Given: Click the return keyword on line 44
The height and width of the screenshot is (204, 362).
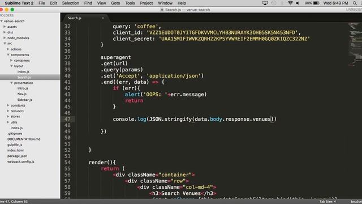Looking at the screenshot, I should pyautogui.click(x=134, y=101).
